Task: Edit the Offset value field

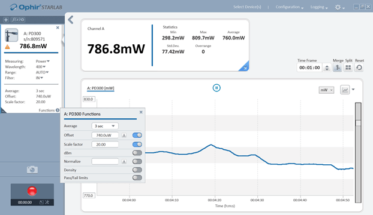Action: [105, 135]
